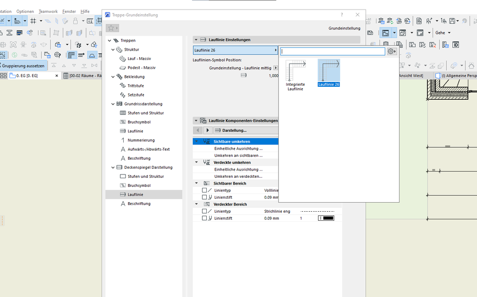Click the 3D window cube icon

403,33
